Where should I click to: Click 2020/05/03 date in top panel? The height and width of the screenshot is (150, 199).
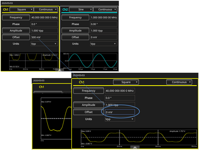pyautogui.click(x=7, y=3)
